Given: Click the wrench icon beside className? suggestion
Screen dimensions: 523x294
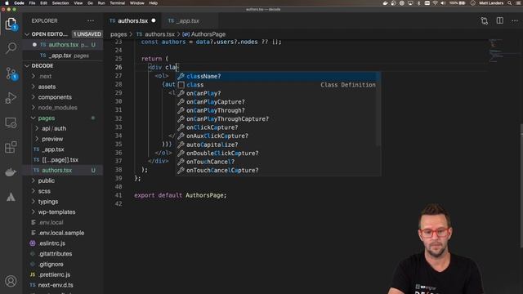Looking at the screenshot, I should (x=181, y=76).
